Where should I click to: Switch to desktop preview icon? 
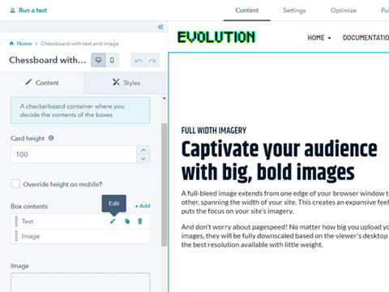click(98, 60)
